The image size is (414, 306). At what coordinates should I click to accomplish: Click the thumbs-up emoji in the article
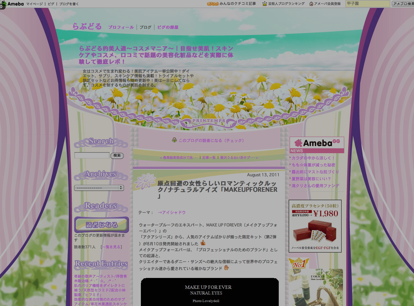pos(203,243)
